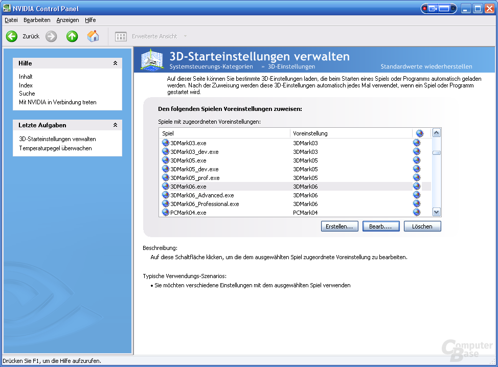Collapse the Hilfe panel
Viewport: 498px width, 367px height.
115,63
